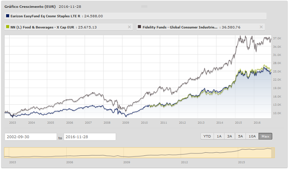
Task: Switch chart to 1A period
Action: (x=219, y=136)
